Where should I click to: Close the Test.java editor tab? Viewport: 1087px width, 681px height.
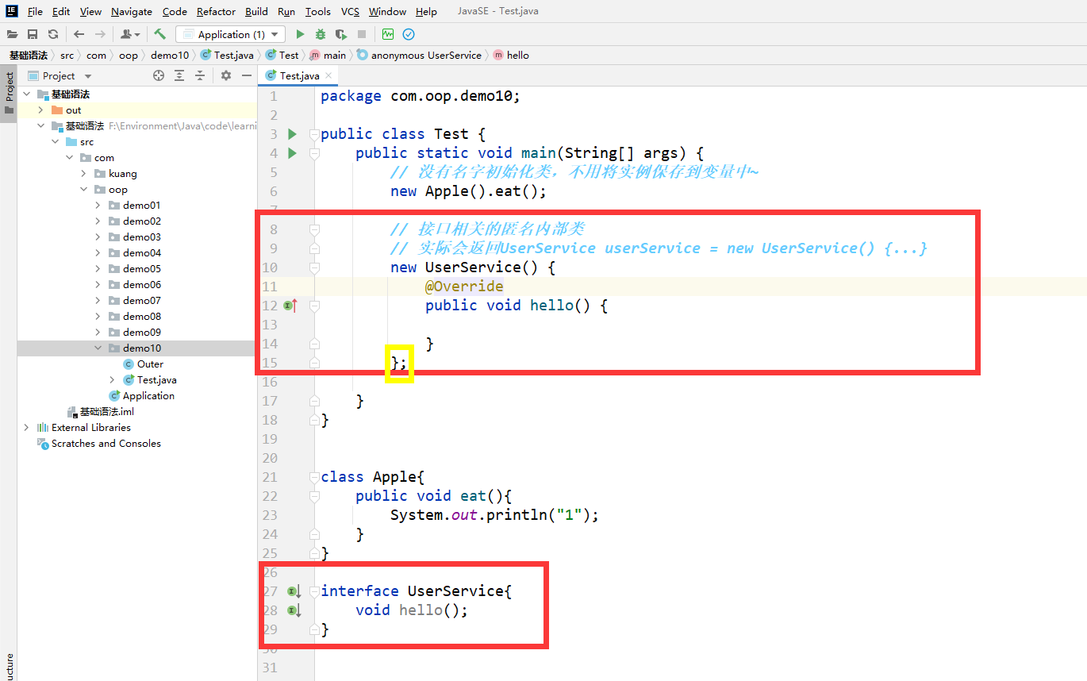click(x=329, y=75)
